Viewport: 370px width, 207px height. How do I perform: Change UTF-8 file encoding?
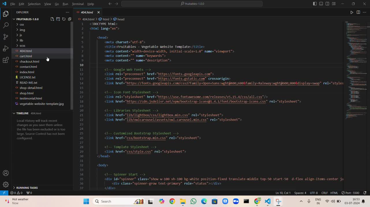[314, 193]
